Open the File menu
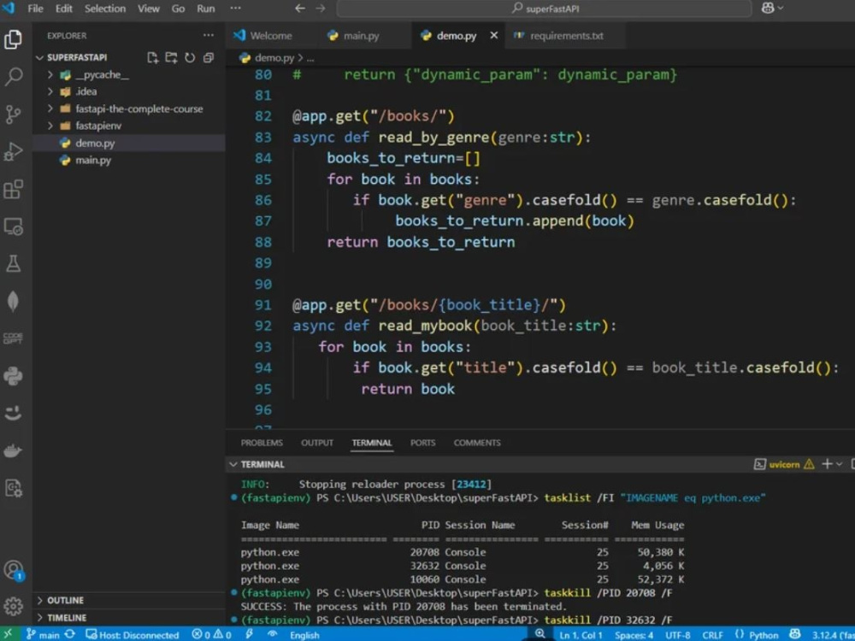Image resolution: width=855 pixels, height=641 pixels. point(35,9)
